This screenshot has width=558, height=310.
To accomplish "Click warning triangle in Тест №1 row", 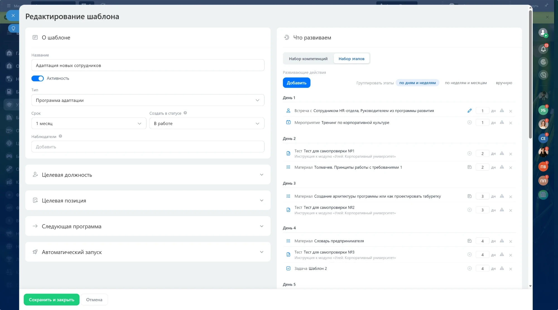I will point(502,153).
